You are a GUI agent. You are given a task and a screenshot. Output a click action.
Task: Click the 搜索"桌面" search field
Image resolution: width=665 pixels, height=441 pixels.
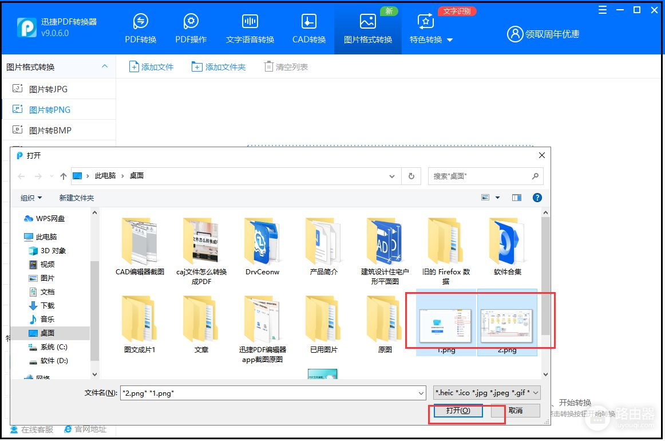[x=486, y=176]
